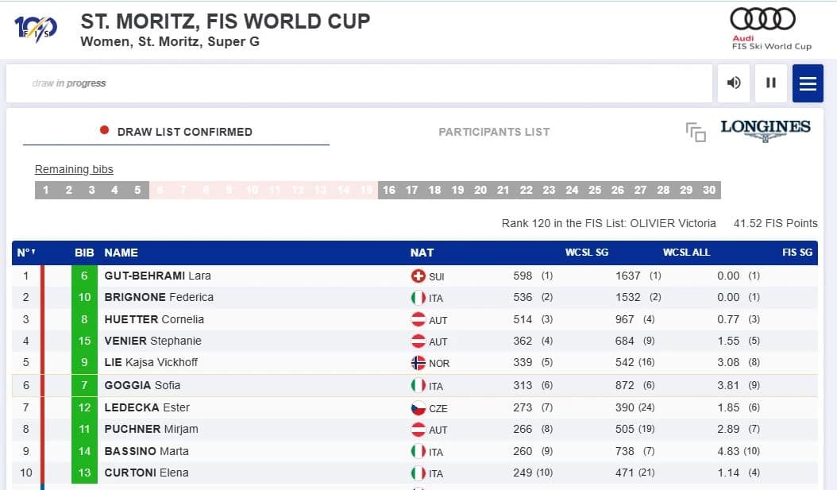Click the Audi FIS Ski World Cup logo
The height and width of the screenshot is (490, 837).
[x=769, y=29]
